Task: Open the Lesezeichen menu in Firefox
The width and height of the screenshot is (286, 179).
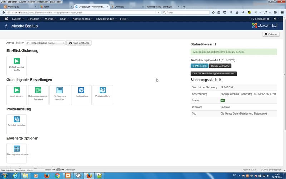Action: pos(43,2)
